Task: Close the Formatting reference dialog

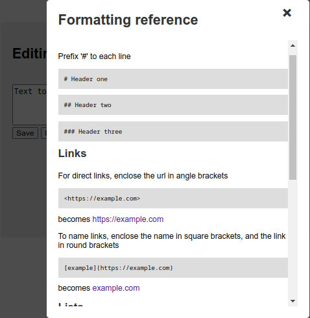Action: pos(287,13)
